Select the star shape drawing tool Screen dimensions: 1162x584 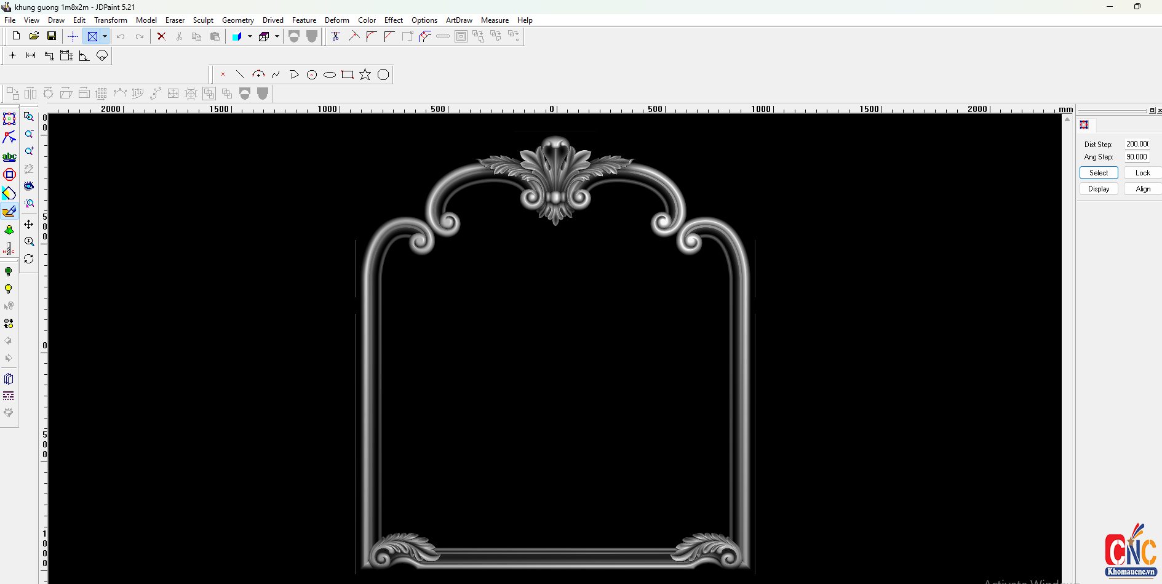coord(365,74)
